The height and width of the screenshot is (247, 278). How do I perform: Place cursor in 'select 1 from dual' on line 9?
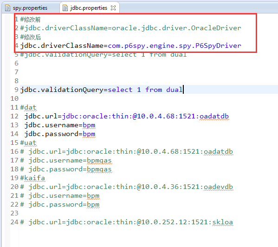click(145, 90)
